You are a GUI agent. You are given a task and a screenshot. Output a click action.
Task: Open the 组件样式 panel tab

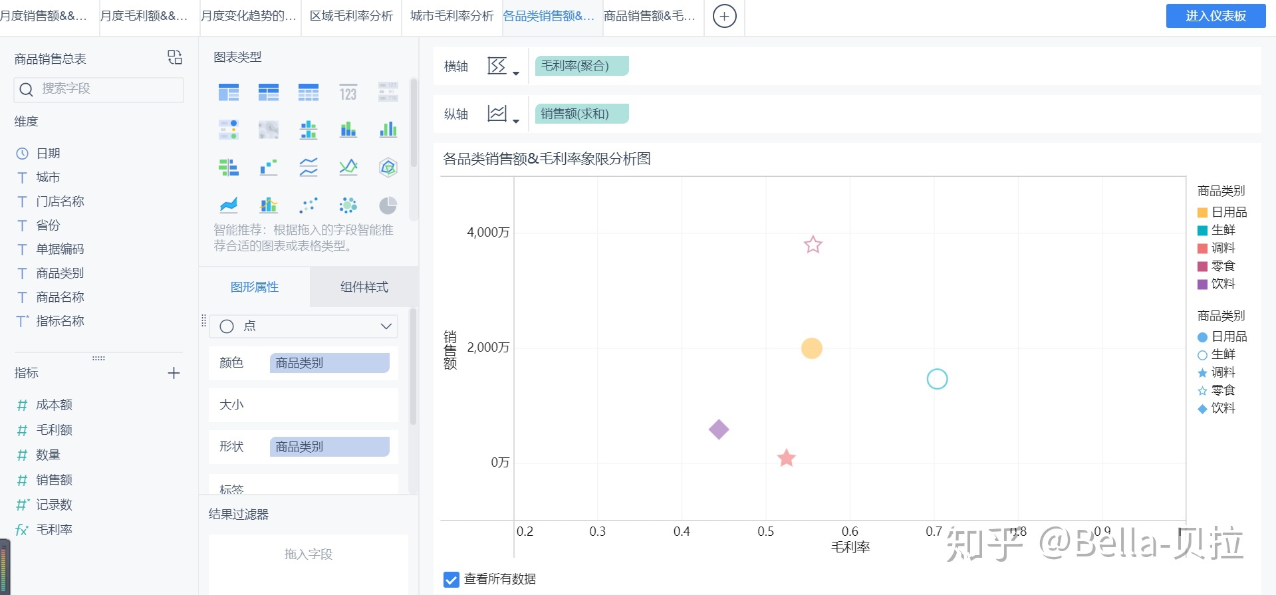coord(364,287)
